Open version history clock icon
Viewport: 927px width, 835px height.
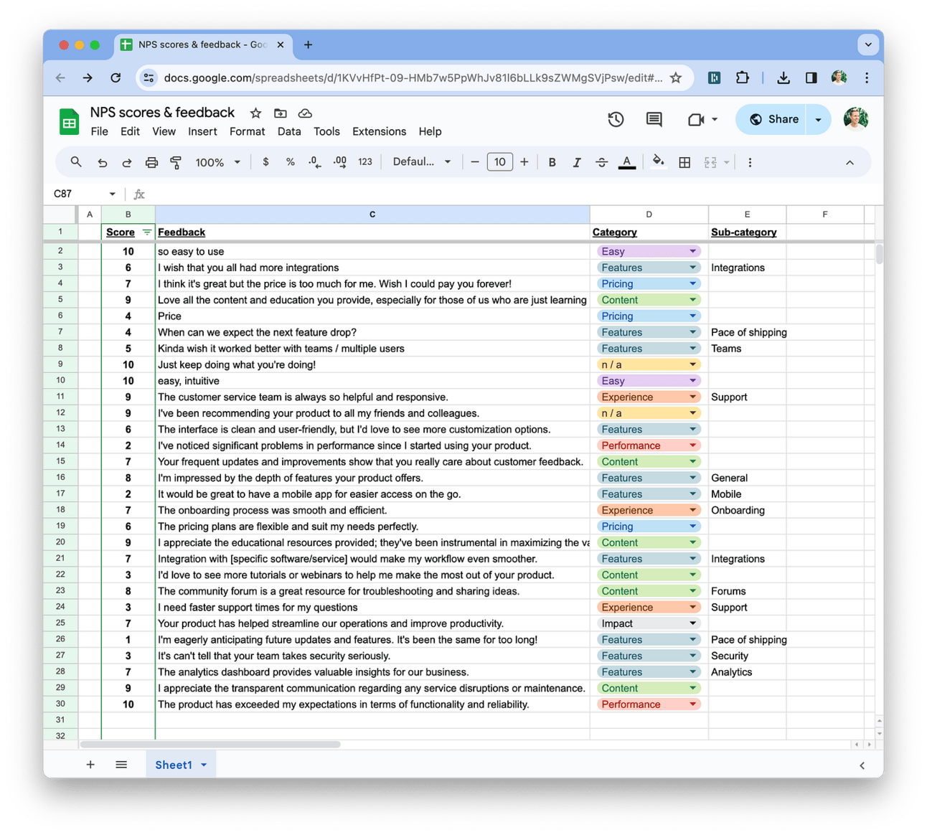tap(616, 120)
